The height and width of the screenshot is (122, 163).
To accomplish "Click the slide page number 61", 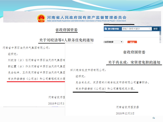I will [154, 118].
